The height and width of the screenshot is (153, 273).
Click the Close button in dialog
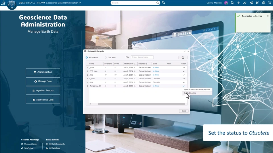[x=184, y=111]
